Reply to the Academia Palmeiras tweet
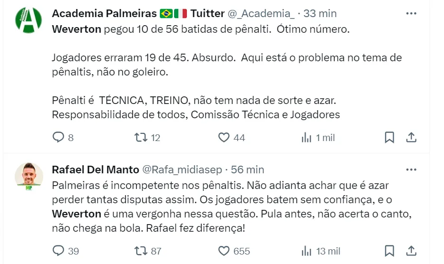The image size is (444, 264). [x=58, y=138]
